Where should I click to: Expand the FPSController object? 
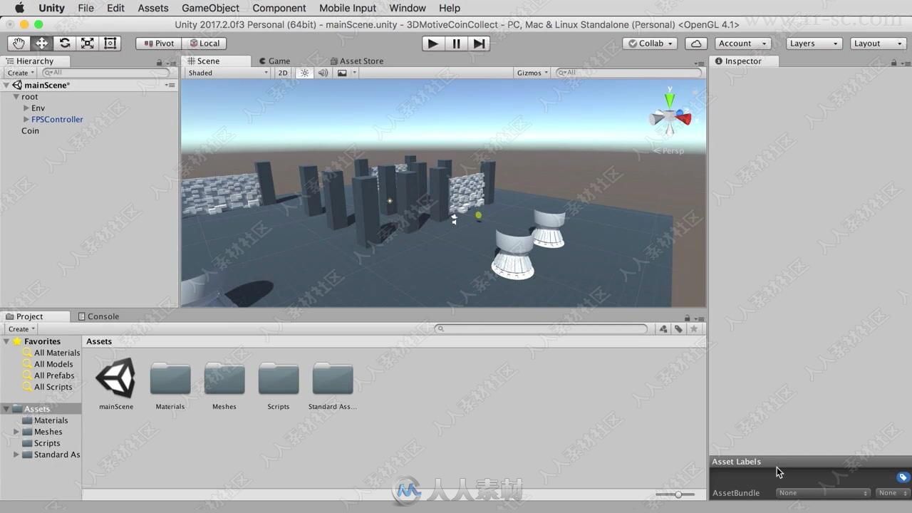click(x=26, y=120)
